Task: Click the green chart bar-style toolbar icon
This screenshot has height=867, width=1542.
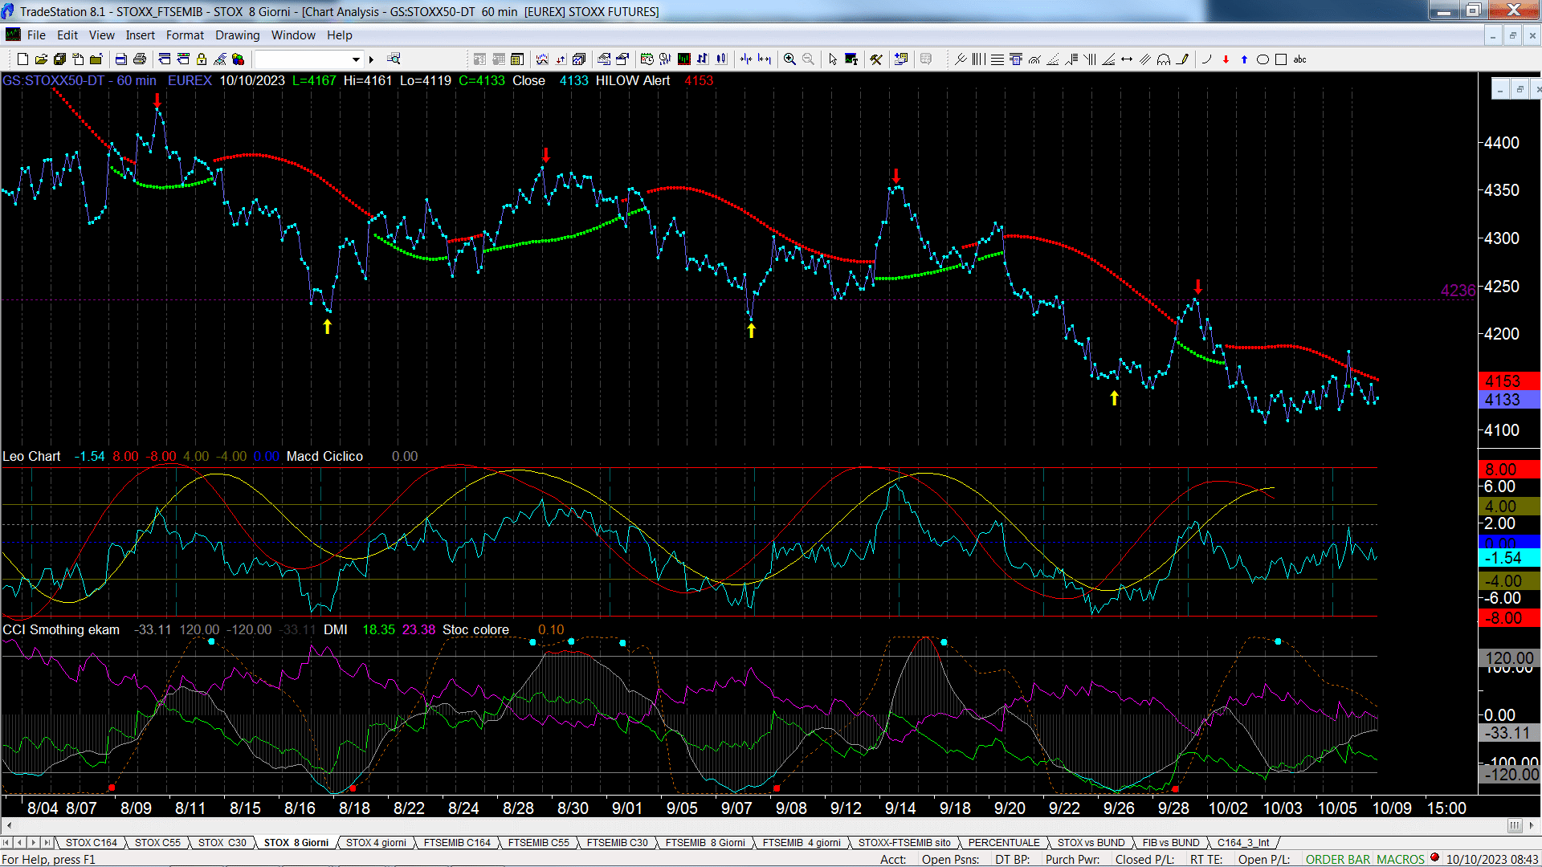Action: pos(683,59)
